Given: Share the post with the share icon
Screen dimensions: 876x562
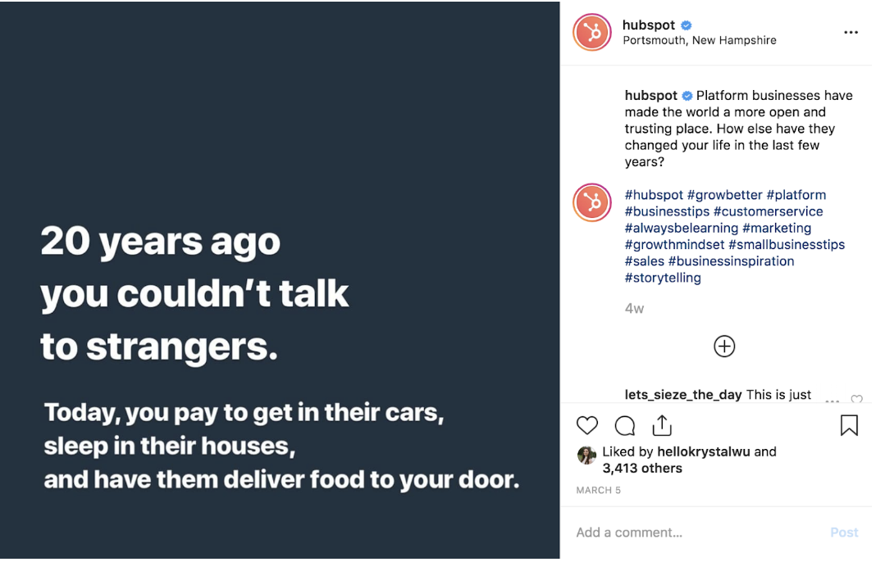Looking at the screenshot, I should pos(662,425).
